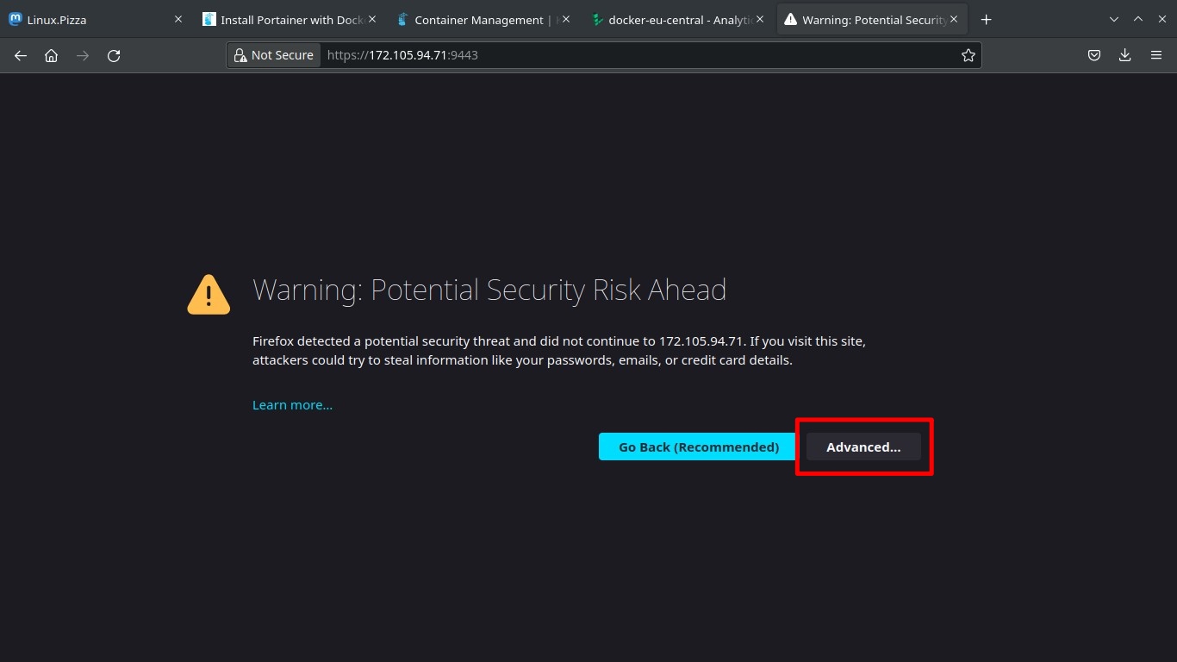Switch to the Linux.Pizza tab
The width and height of the screenshot is (1177, 662).
(97, 19)
